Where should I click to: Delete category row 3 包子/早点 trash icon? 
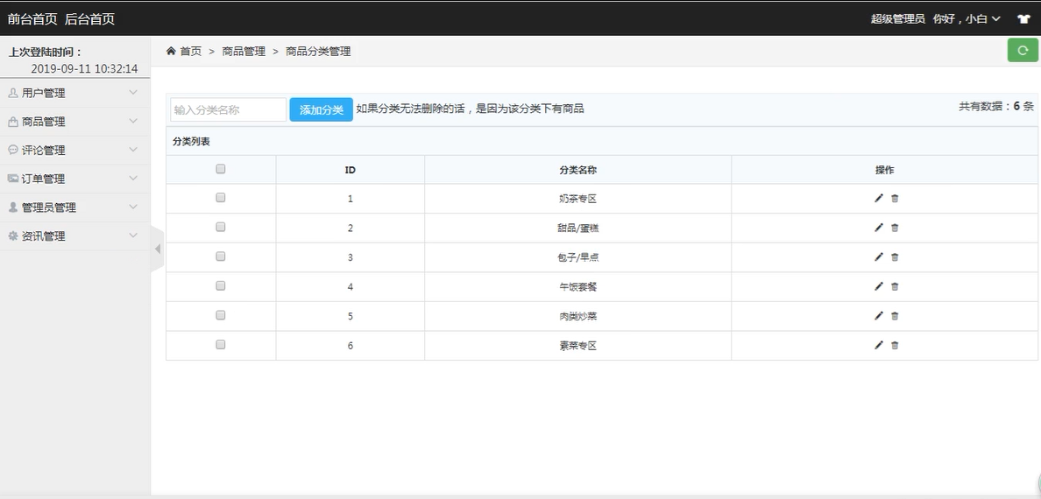895,257
